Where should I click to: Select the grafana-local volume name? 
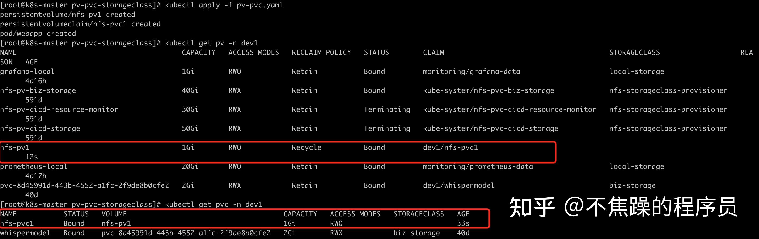point(27,71)
